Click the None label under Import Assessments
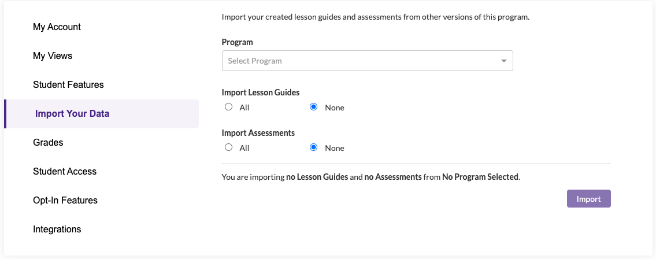 click(x=335, y=148)
